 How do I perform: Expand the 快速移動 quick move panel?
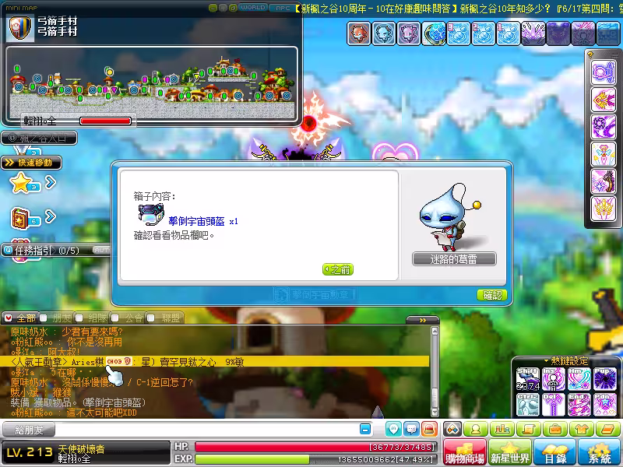pyautogui.click(x=32, y=163)
